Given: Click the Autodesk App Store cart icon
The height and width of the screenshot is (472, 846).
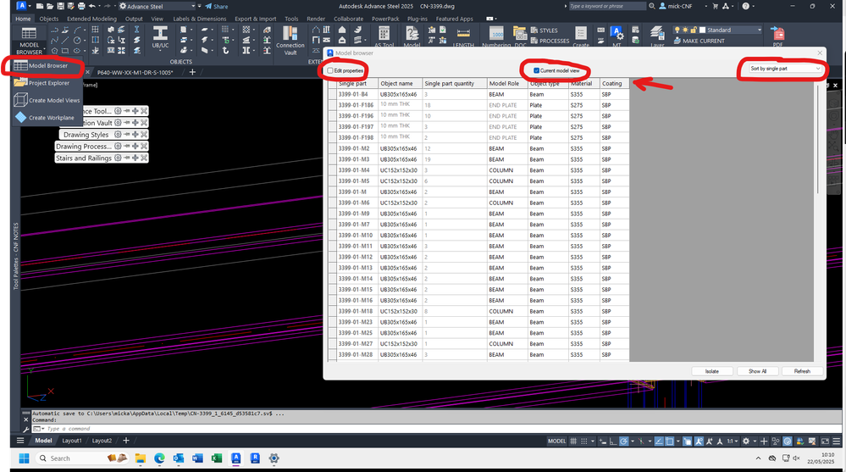Looking at the screenshot, I should coord(716,6).
